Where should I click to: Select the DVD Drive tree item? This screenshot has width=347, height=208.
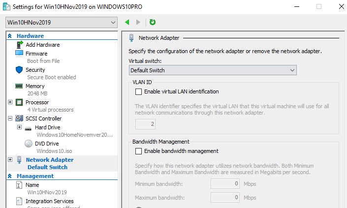(47, 144)
